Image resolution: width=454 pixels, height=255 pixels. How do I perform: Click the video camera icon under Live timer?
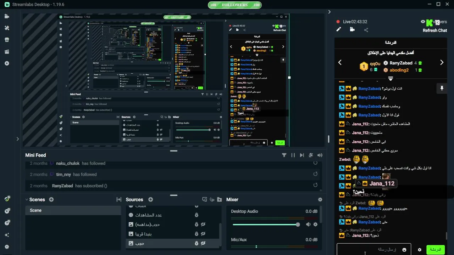click(x=352, y=30)
